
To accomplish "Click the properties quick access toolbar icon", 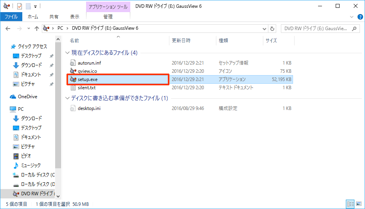I will pyautogui.click(x=20, y=6).
